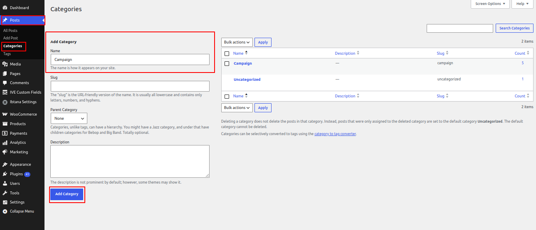Image resolution: width=536 pixels, height=230 pixels.
Task: Click the Tools wrench icon
Action: 5,193
